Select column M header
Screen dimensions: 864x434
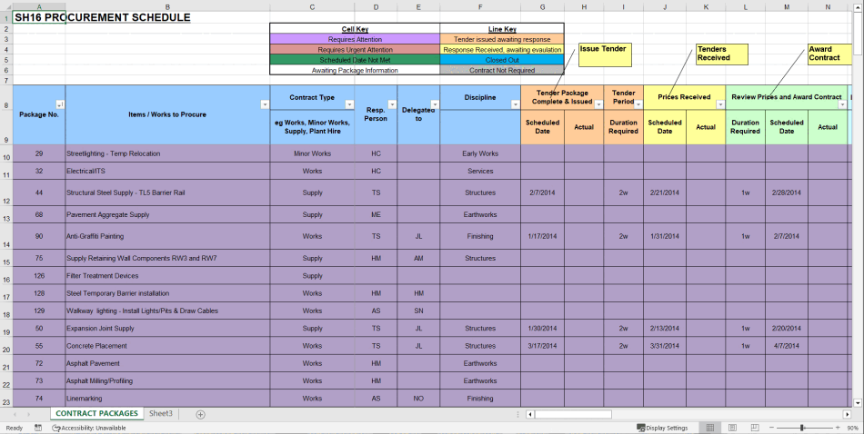point(787,7)
